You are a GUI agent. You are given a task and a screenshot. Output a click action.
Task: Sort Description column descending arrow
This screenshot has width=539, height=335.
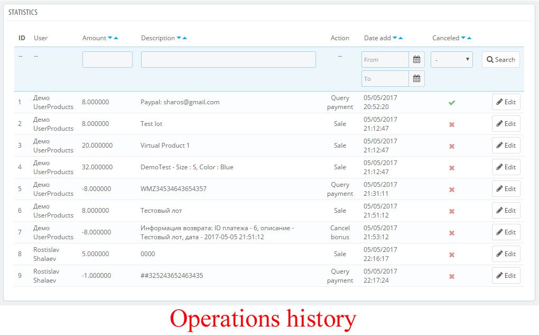click(179, 38)
